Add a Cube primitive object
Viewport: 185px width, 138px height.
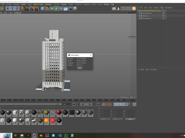42,8
